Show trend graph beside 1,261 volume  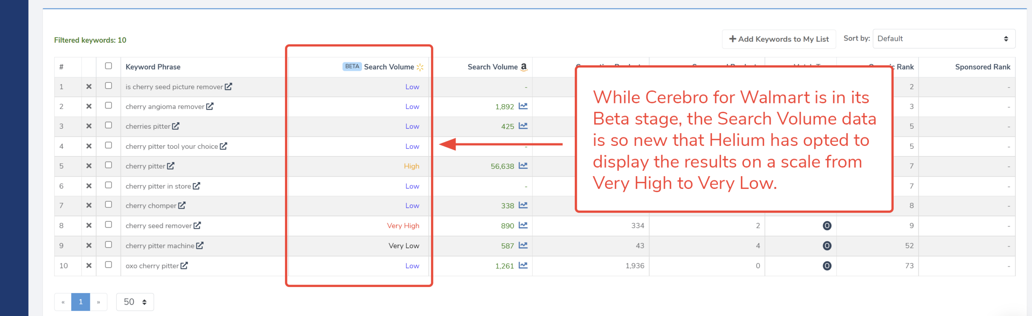click(523, 266)
